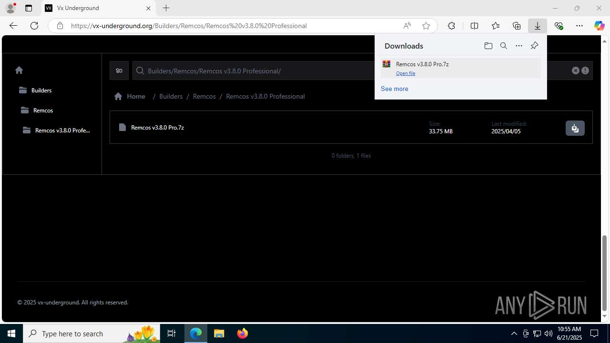Click the 33.75 MB size value
Screen dimensions: 610x343
coord(441,131)
